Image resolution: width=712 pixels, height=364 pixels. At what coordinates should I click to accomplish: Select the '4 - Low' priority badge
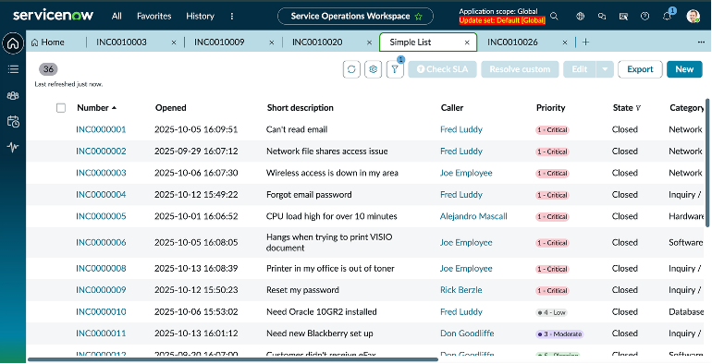[x=551, y=312]
